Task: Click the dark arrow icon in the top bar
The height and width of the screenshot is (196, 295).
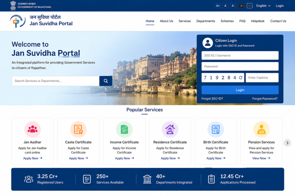Action: click(241, 6)
